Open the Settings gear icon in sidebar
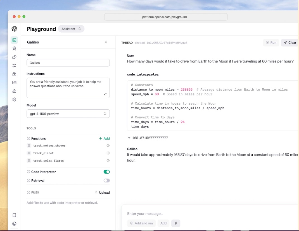Image resolution: width=299 pixels, height=231 pixels. pyautogui.click(x=14, y=99)
